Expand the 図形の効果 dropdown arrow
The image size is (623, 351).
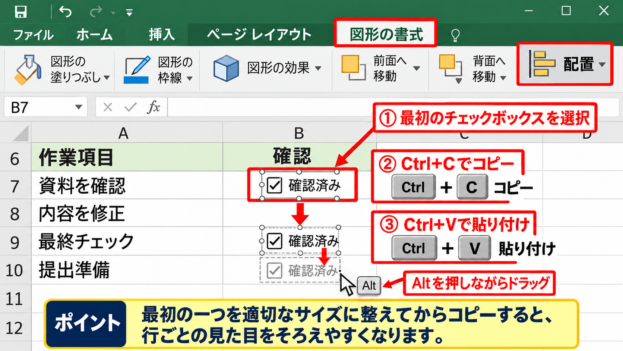pyautogui.click(x=318, y=68)
